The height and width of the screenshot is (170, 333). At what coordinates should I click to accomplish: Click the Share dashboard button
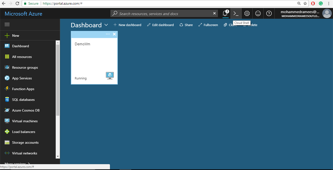click(x=186, y=25)
